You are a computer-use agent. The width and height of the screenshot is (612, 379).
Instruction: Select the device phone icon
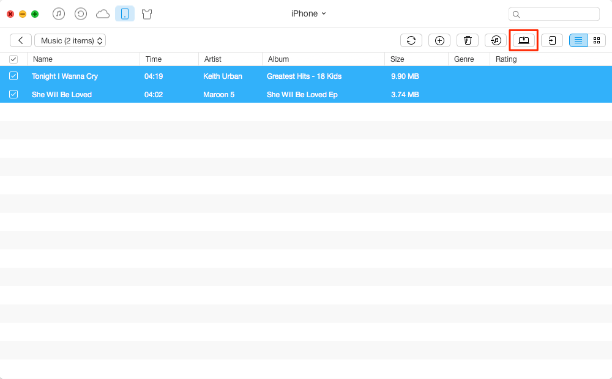[x=125, y=14]
